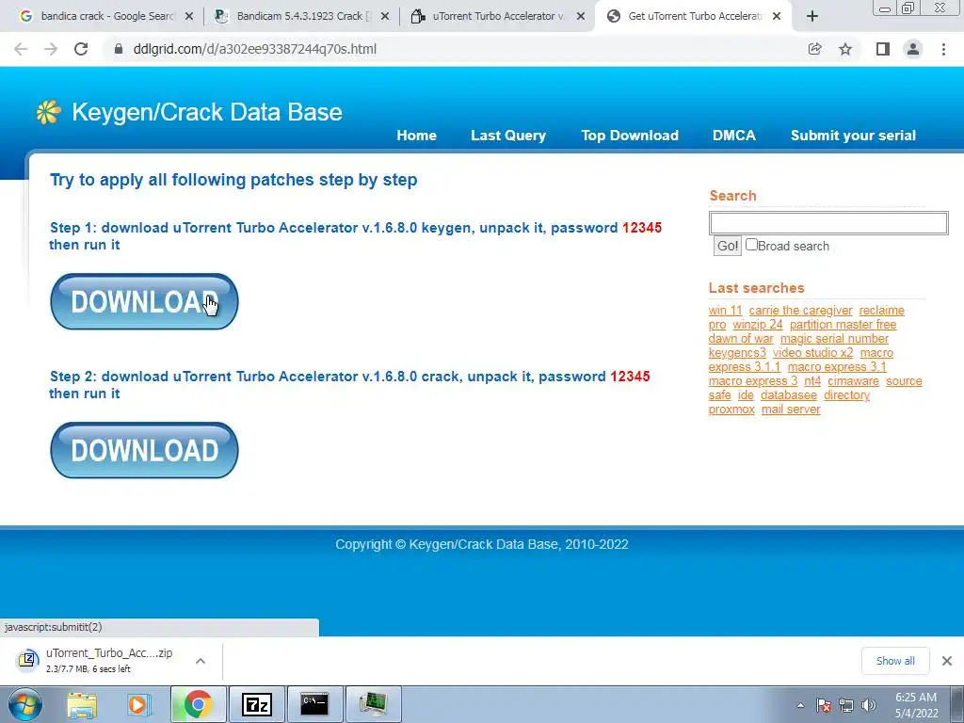Open the downloading uTorrent_Turbo_Acc zip item
The width and height of the screenshot is (964, 723).
point(109,660)
